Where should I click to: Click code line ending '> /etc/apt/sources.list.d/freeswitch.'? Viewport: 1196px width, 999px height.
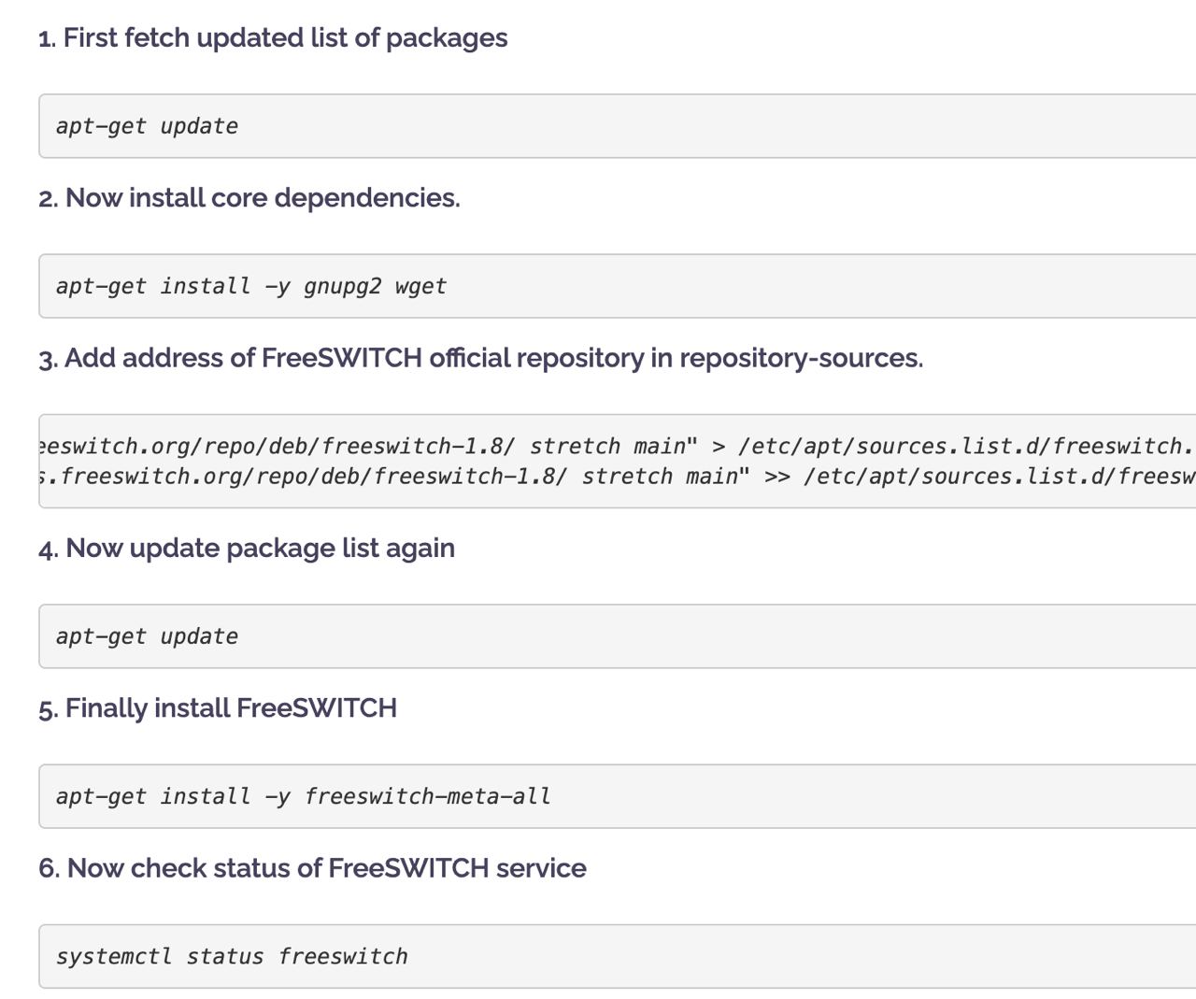[618, 447]
